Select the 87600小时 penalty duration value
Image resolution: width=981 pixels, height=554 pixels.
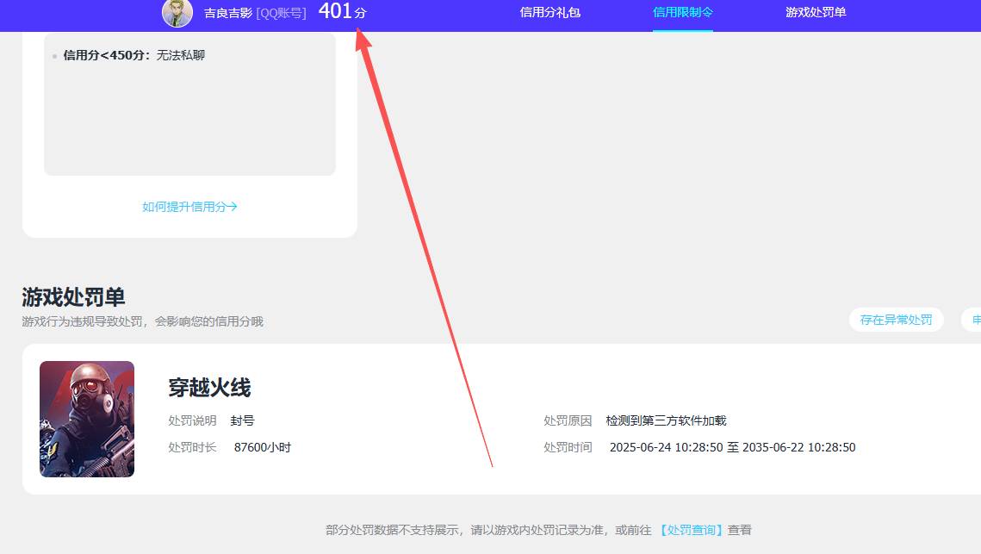tap(260, 447)
